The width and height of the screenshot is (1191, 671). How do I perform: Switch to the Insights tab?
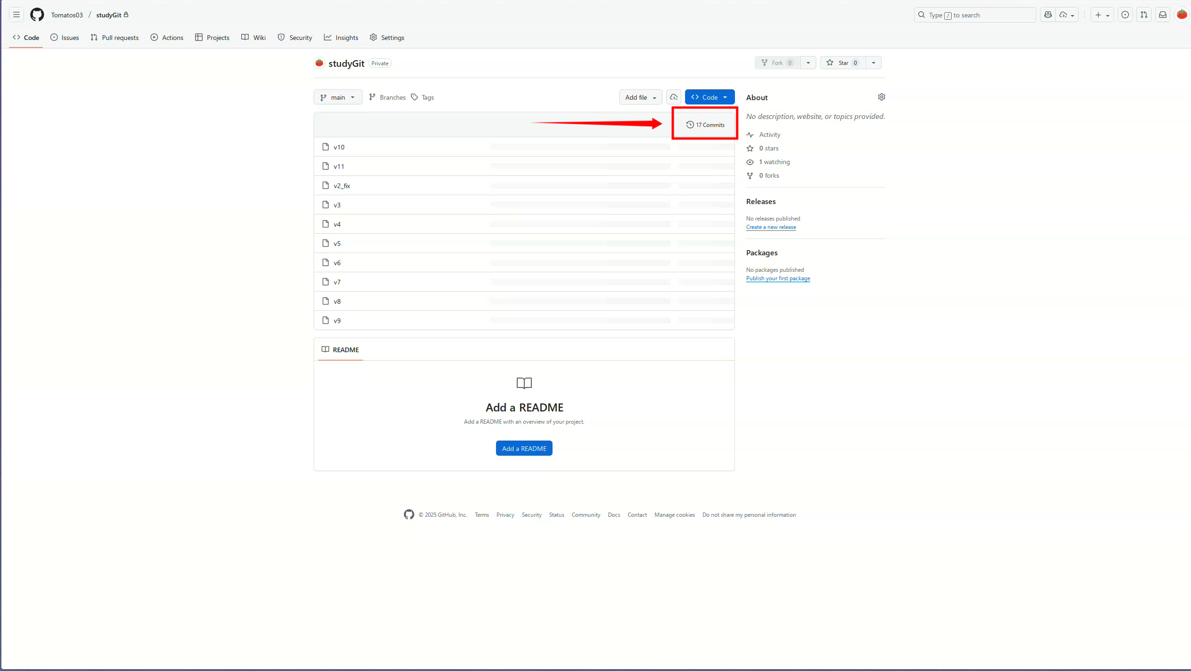coord(341,38)
